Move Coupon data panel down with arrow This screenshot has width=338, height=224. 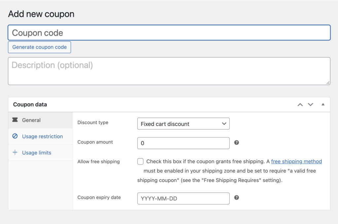[x=310, y=104]
